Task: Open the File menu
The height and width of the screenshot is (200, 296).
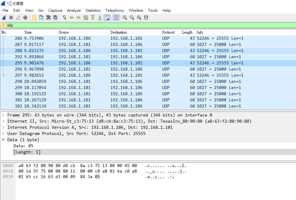Action: click(x=5, y=10)
